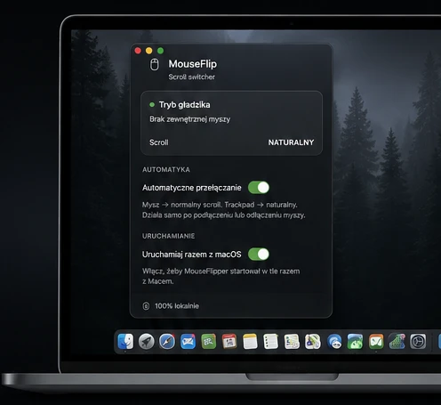
Task: Click the Scroll switcher subtitle
Action: coord(191,77)
